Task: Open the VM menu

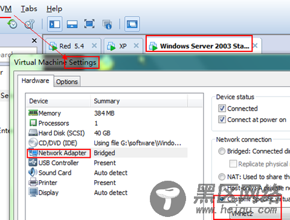Action: coord(5,8)
